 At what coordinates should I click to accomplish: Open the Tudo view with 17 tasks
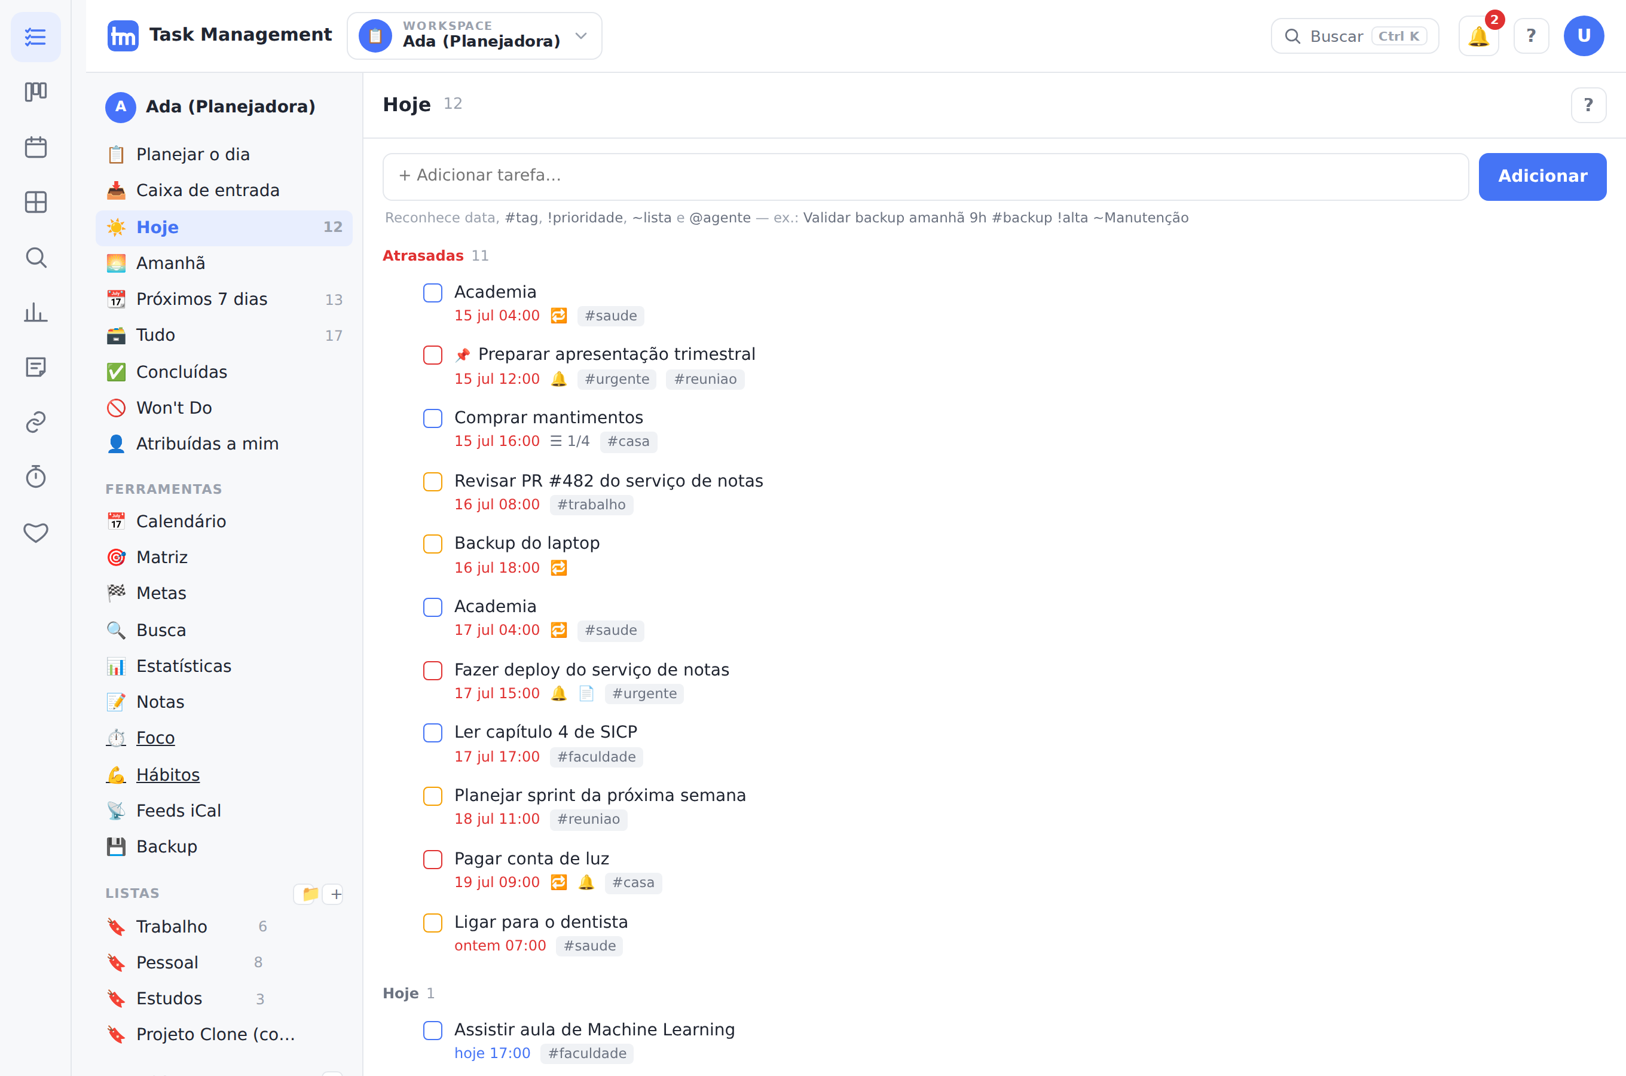coord(224,335)
